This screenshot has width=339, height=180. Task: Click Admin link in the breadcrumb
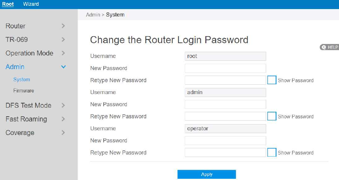pyautogui.click(x=93, y=15)
